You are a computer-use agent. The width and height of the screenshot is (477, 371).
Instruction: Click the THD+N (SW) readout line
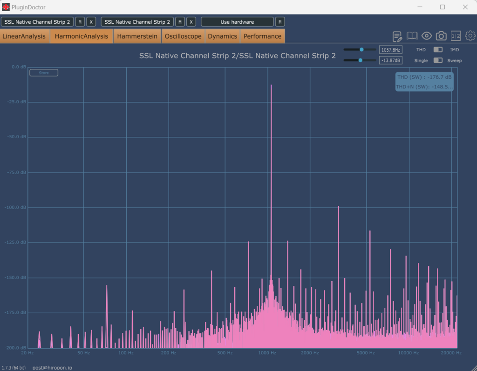coord(424,87)
